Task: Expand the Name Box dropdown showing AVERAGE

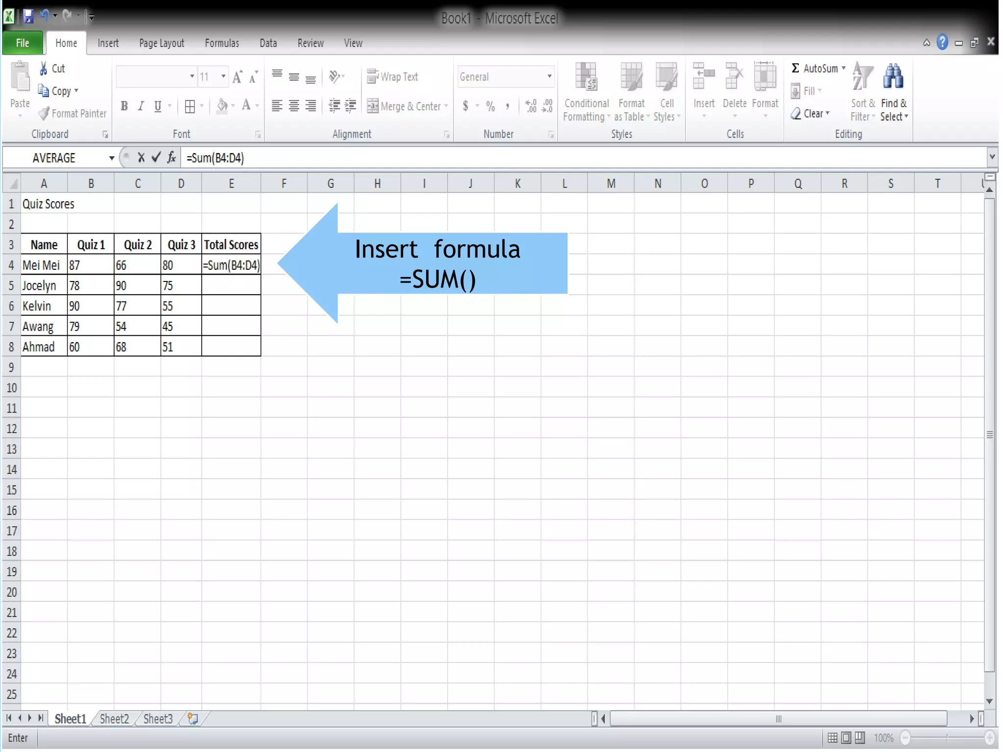Action: [x=112, y=158]
